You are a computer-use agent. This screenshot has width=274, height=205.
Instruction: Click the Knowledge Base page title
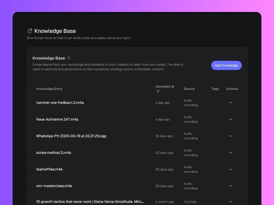coord(55,31)
